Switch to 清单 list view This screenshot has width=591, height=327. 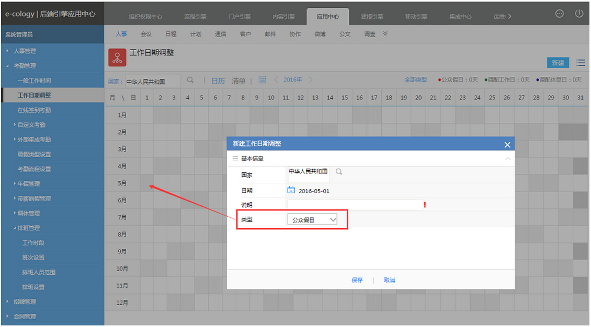click(x=238, y=80)
